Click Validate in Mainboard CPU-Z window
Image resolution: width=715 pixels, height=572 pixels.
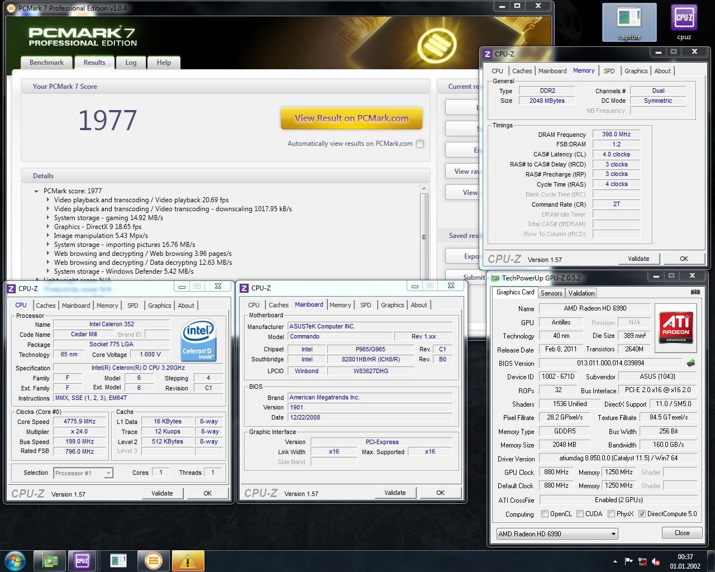(x=395, y=493)
